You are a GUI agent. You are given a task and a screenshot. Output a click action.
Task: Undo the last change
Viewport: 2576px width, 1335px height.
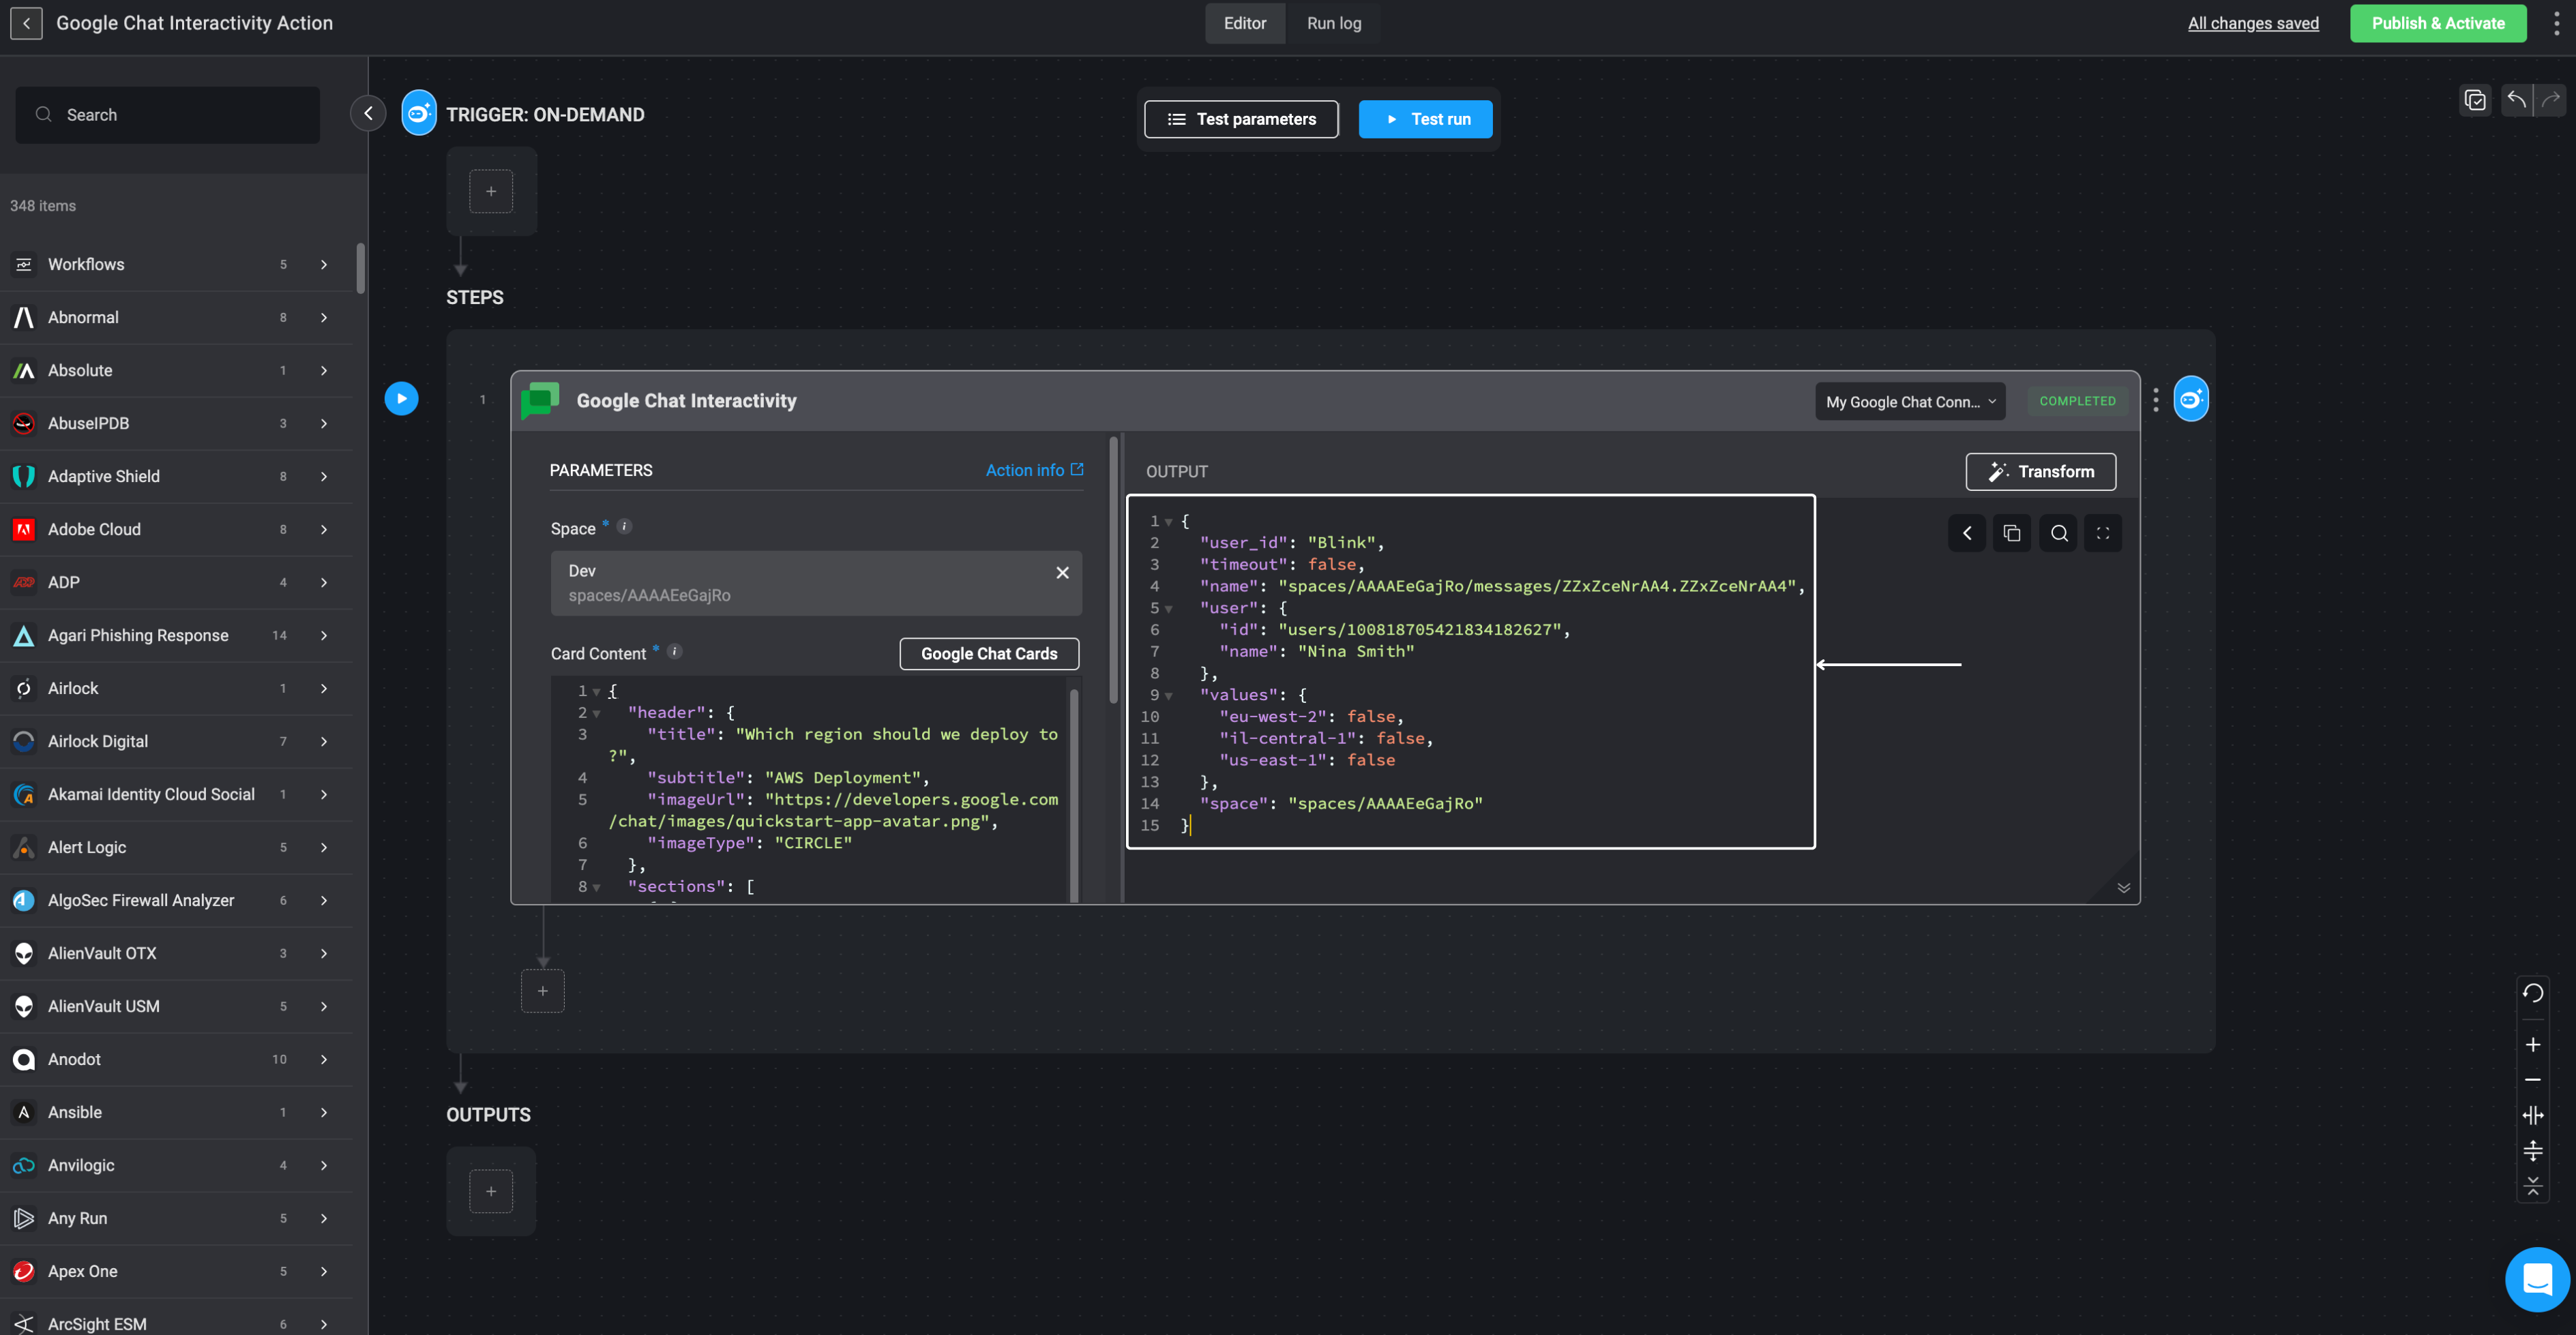[x=2517, y=100]
